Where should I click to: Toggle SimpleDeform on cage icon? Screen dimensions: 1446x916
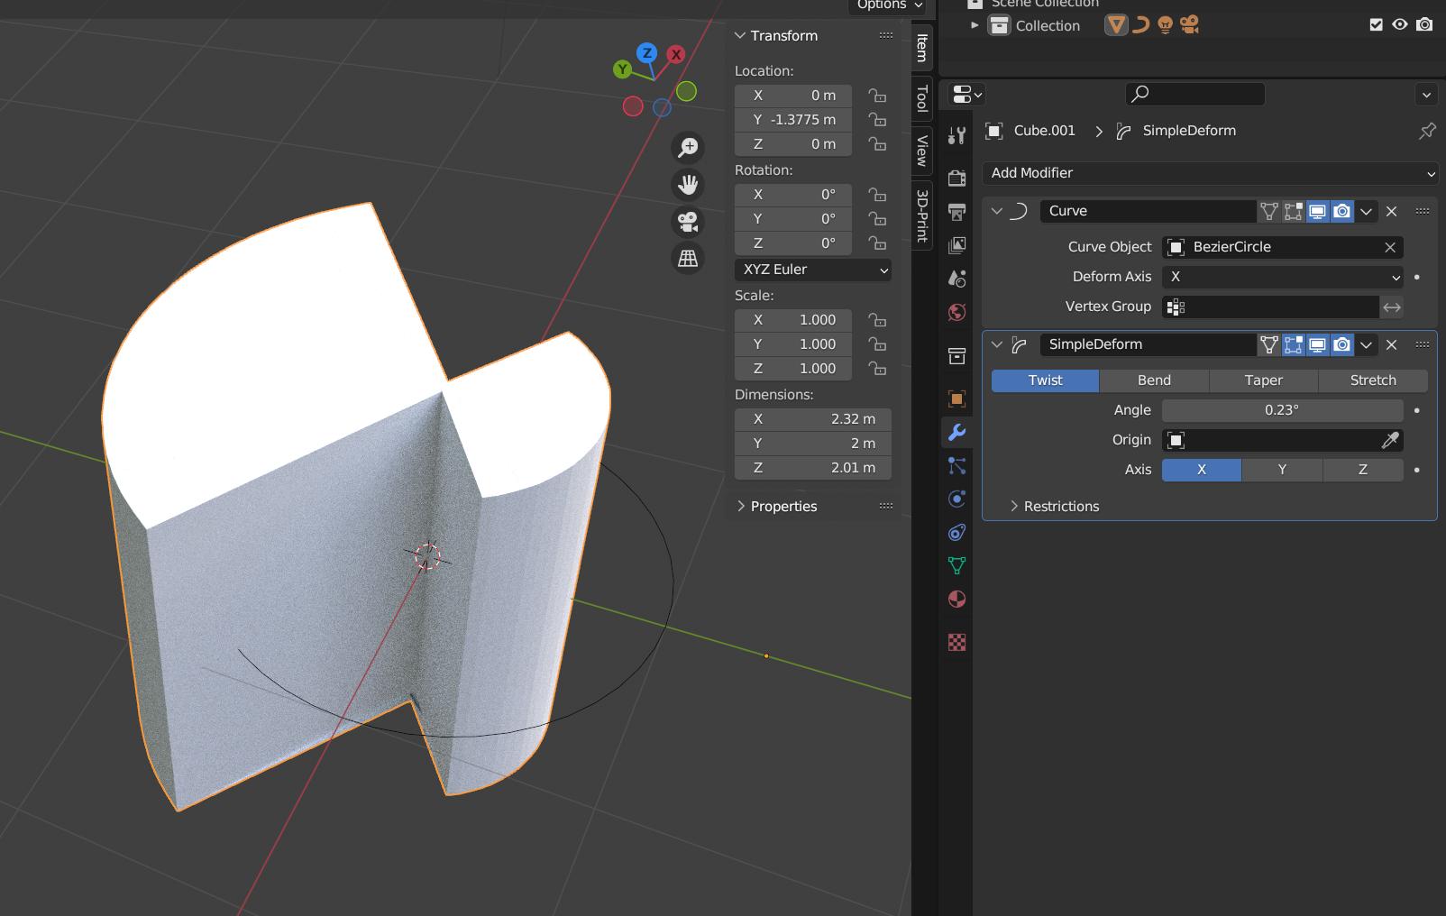tap(1269, 344)
